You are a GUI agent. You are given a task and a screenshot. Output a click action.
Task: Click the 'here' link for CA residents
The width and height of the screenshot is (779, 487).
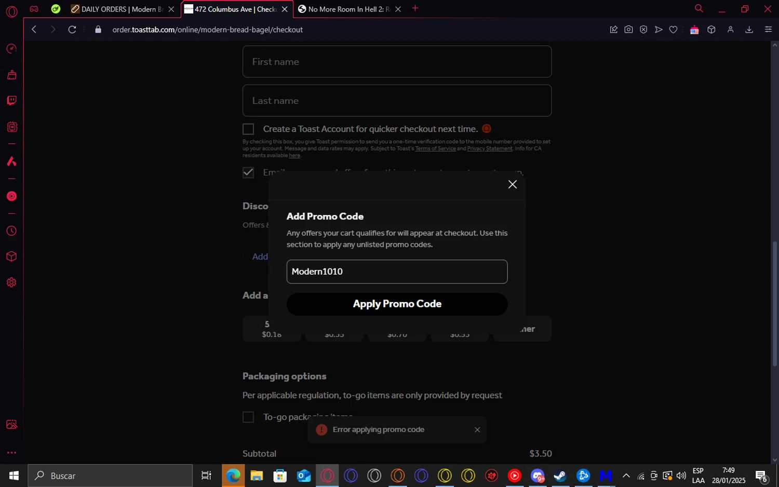(294, 155)
